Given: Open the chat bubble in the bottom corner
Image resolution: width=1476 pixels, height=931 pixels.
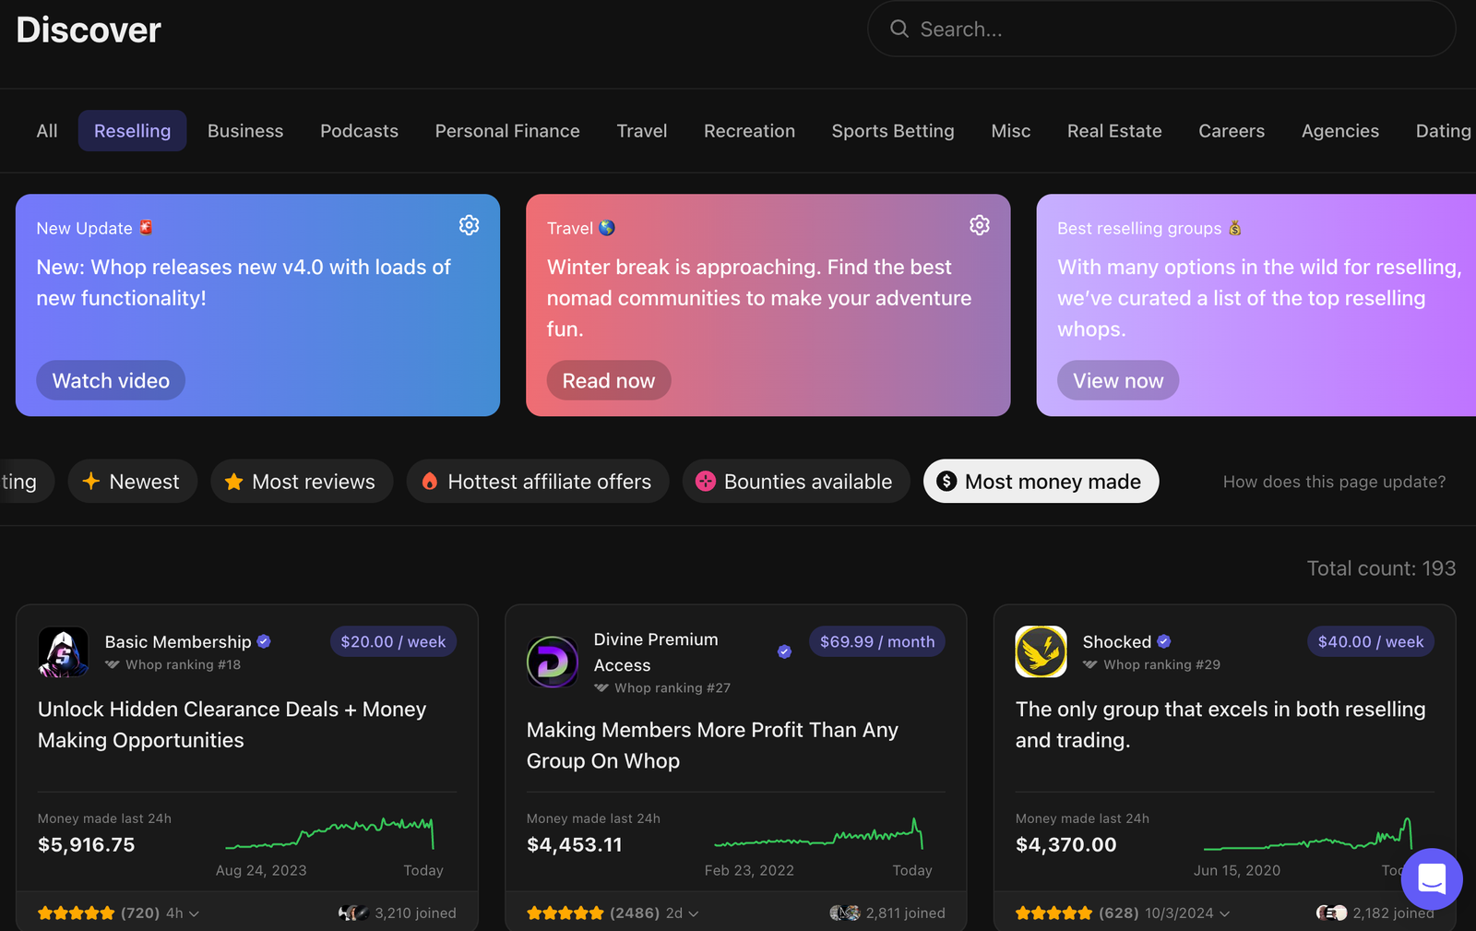Looking at the screenshot, I should pos(1431,878).
